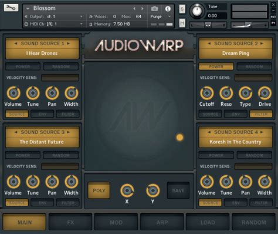Click the Sound Source 1 Width knob

(72, 93)
